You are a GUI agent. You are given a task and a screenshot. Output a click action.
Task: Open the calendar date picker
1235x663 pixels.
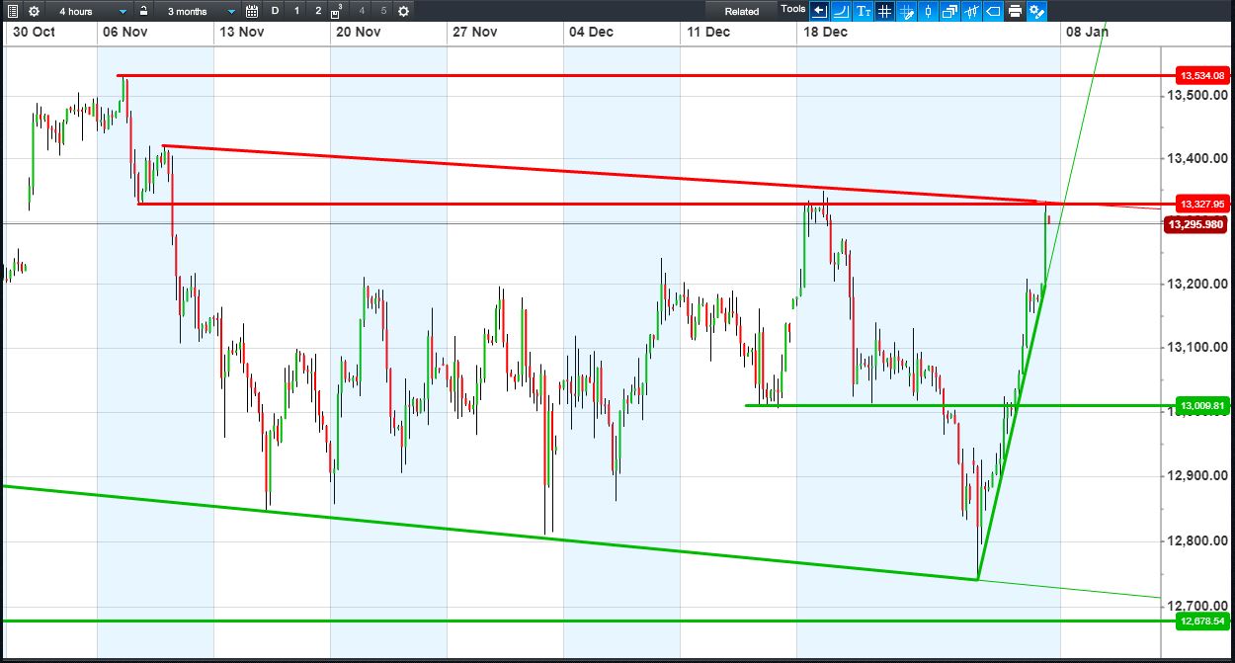[x=251, y=11]
